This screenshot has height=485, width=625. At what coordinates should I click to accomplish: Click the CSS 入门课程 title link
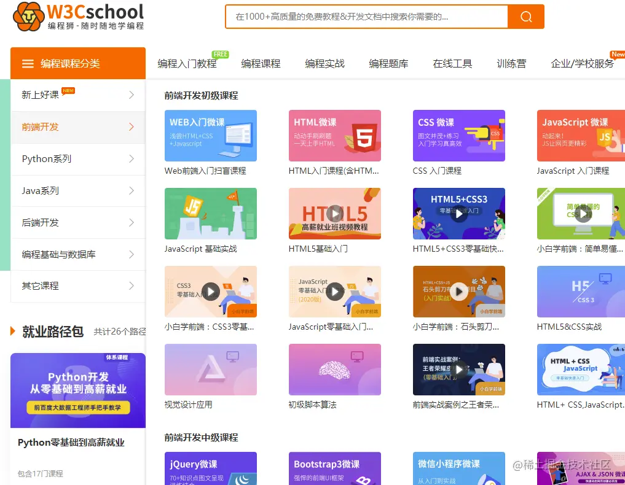tap(437, 171)
